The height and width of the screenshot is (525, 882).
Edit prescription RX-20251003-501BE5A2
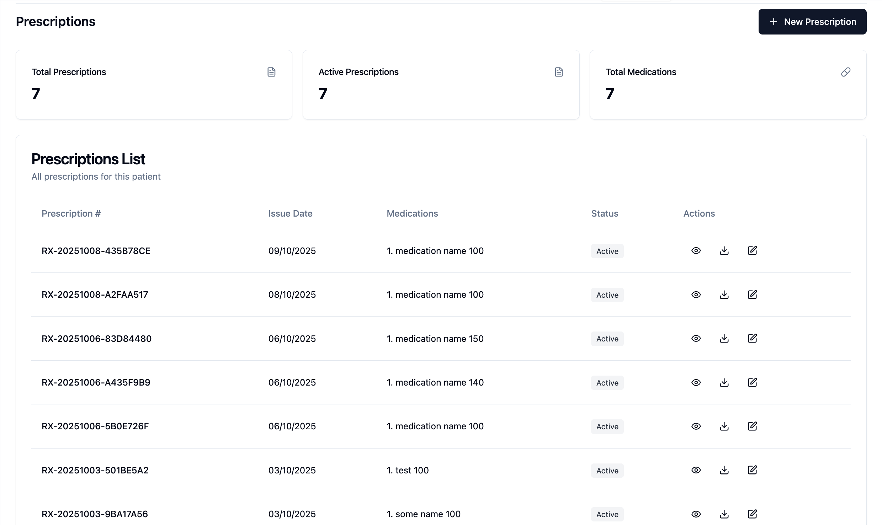(x=752, y=470)
